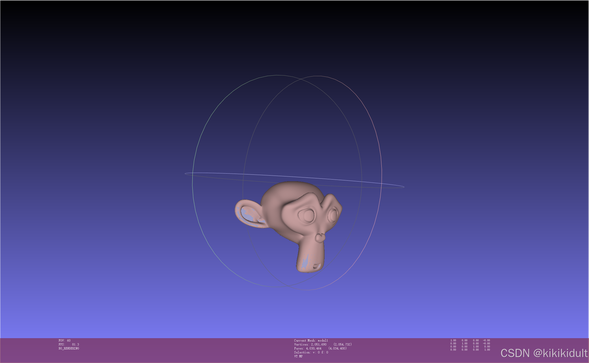589x363 pixels.
Task: Click the horizontal trackball ring
Action: 282,176
